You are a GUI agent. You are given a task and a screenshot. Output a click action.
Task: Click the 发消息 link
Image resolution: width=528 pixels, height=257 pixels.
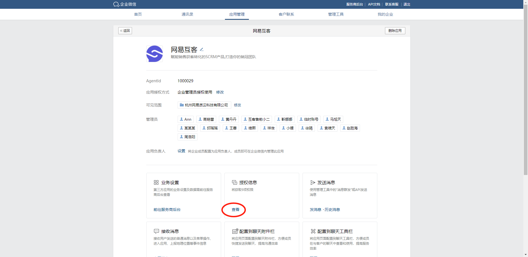[316, 210]
